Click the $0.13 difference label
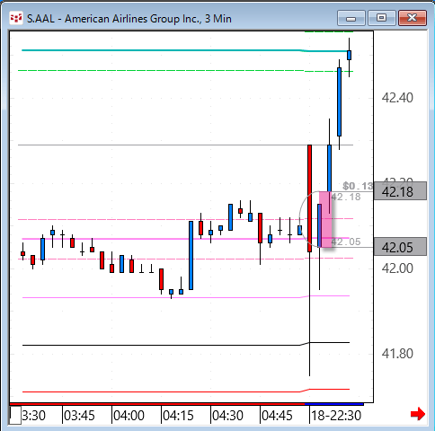Viewport: 435px width, 431px height. tap(358, 186)
